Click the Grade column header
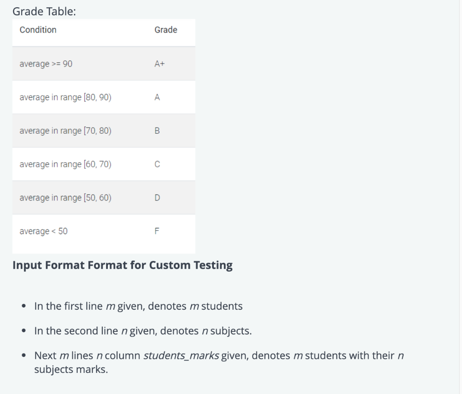Viewport: 462px width, 394px height. tap(166, 30)
